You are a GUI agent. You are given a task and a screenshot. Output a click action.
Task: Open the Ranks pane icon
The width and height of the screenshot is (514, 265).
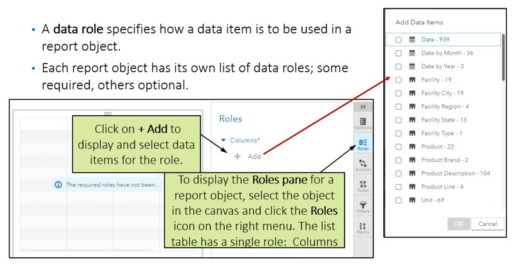tap(363, 228)
